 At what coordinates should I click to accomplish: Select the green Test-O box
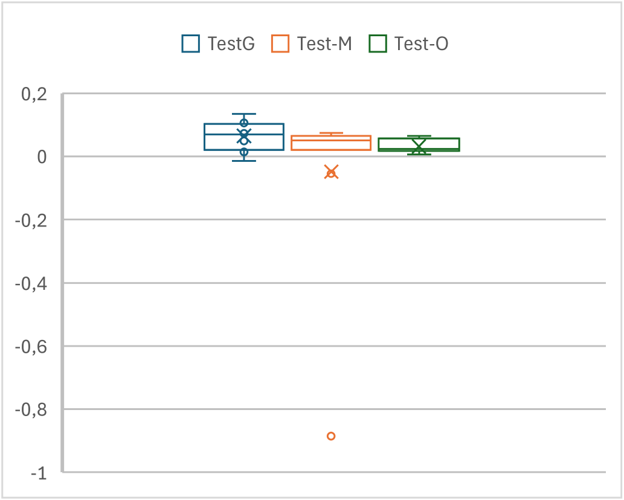(444, 144)
